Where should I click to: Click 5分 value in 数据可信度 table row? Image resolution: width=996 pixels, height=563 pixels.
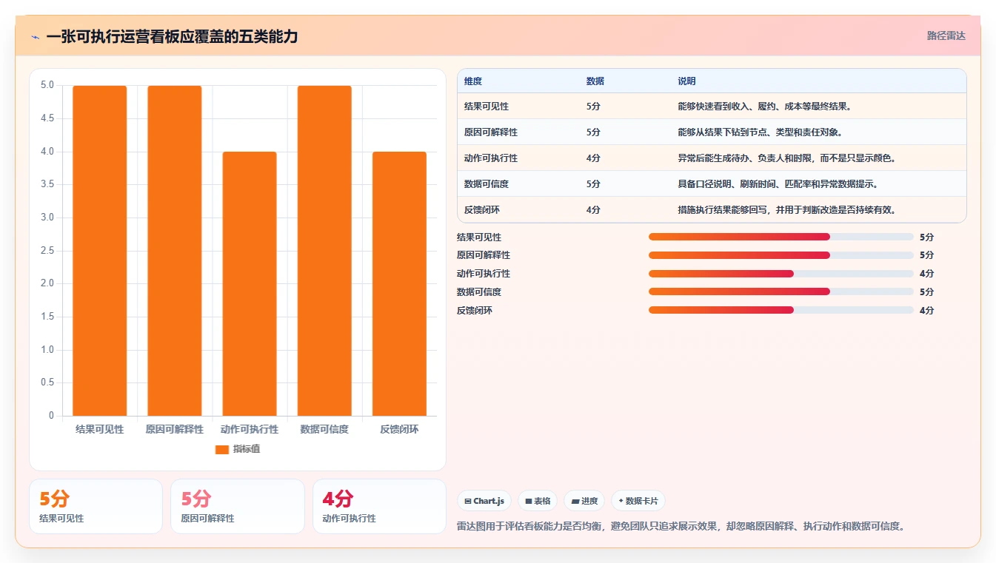593,184
